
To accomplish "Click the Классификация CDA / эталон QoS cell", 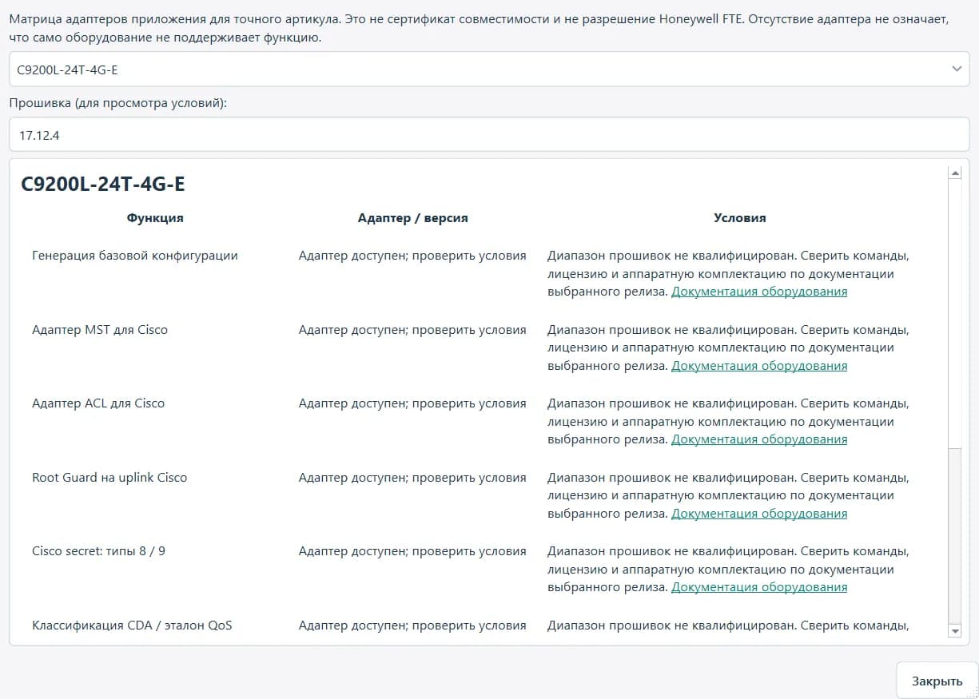I will [132, 626].
